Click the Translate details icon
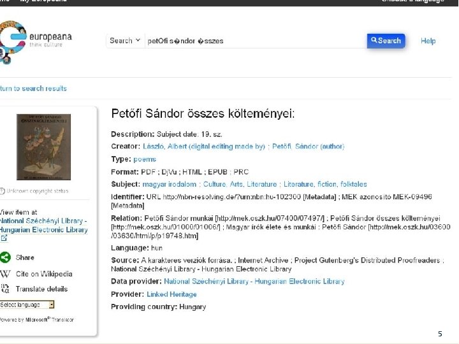This screenshot has width=459, height=344. pos(5,289)
